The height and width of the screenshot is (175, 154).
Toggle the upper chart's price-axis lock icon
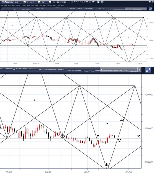pyautogui.click(x=151, y=9)
